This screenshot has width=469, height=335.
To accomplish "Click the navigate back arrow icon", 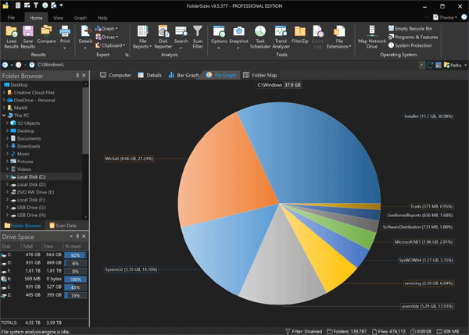I will click(x=5, y=65).
